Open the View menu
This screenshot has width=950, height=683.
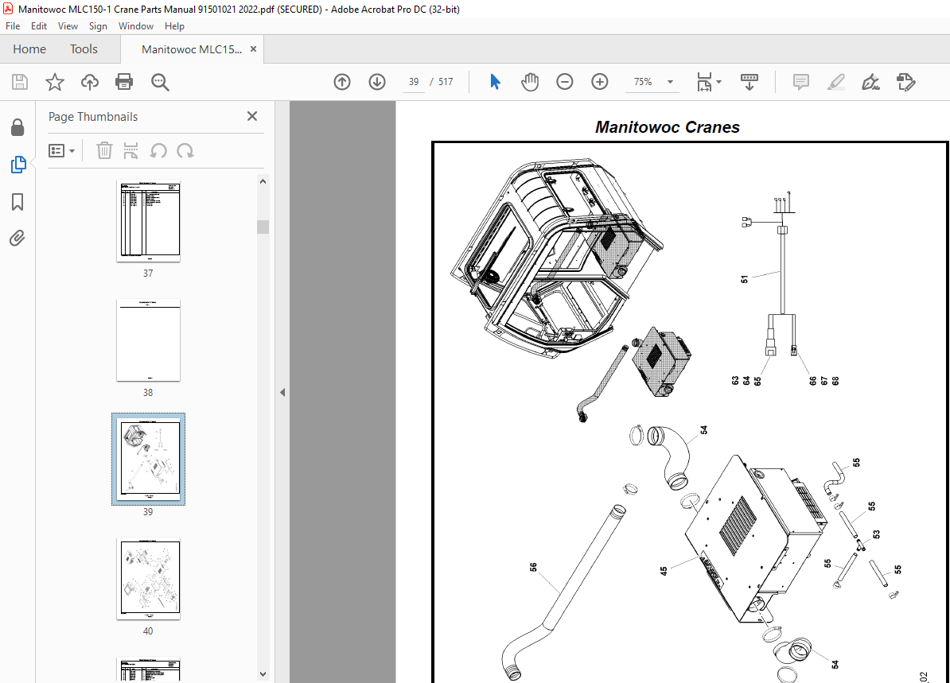[x=68, y=26]
